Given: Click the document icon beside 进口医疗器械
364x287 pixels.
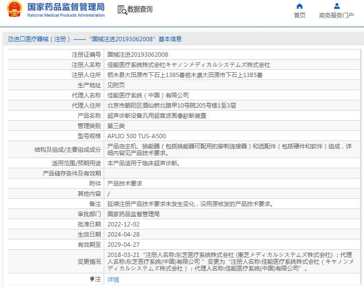Looking at the screenshot, I should click(x=11, y=39).
